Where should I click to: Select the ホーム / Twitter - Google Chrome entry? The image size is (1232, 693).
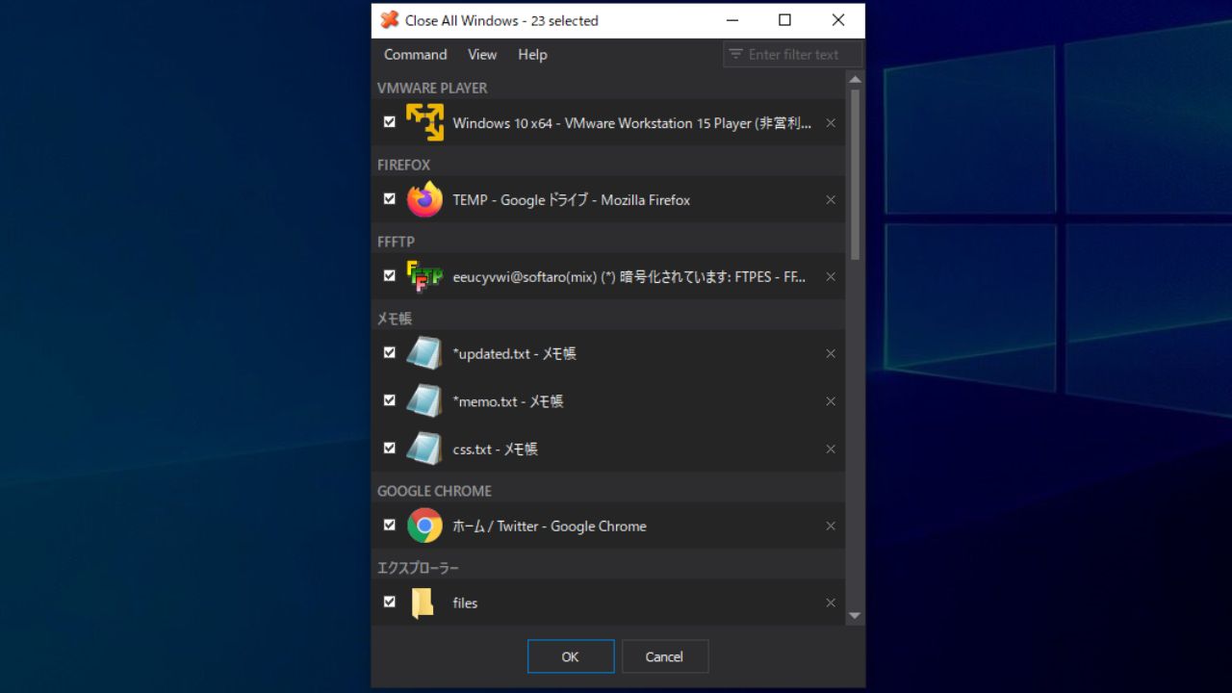608,526
